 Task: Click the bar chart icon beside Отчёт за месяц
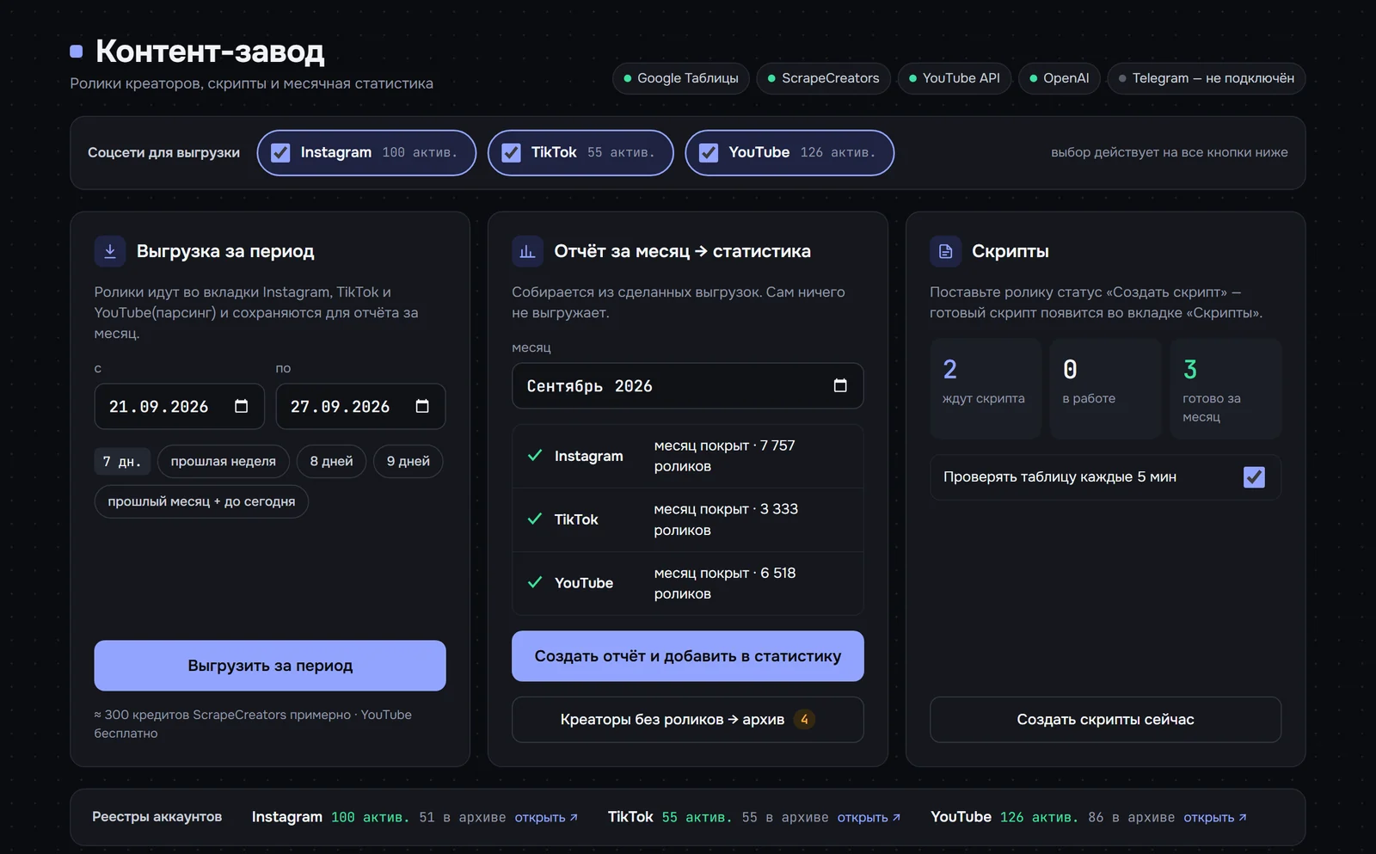point(527,251)
